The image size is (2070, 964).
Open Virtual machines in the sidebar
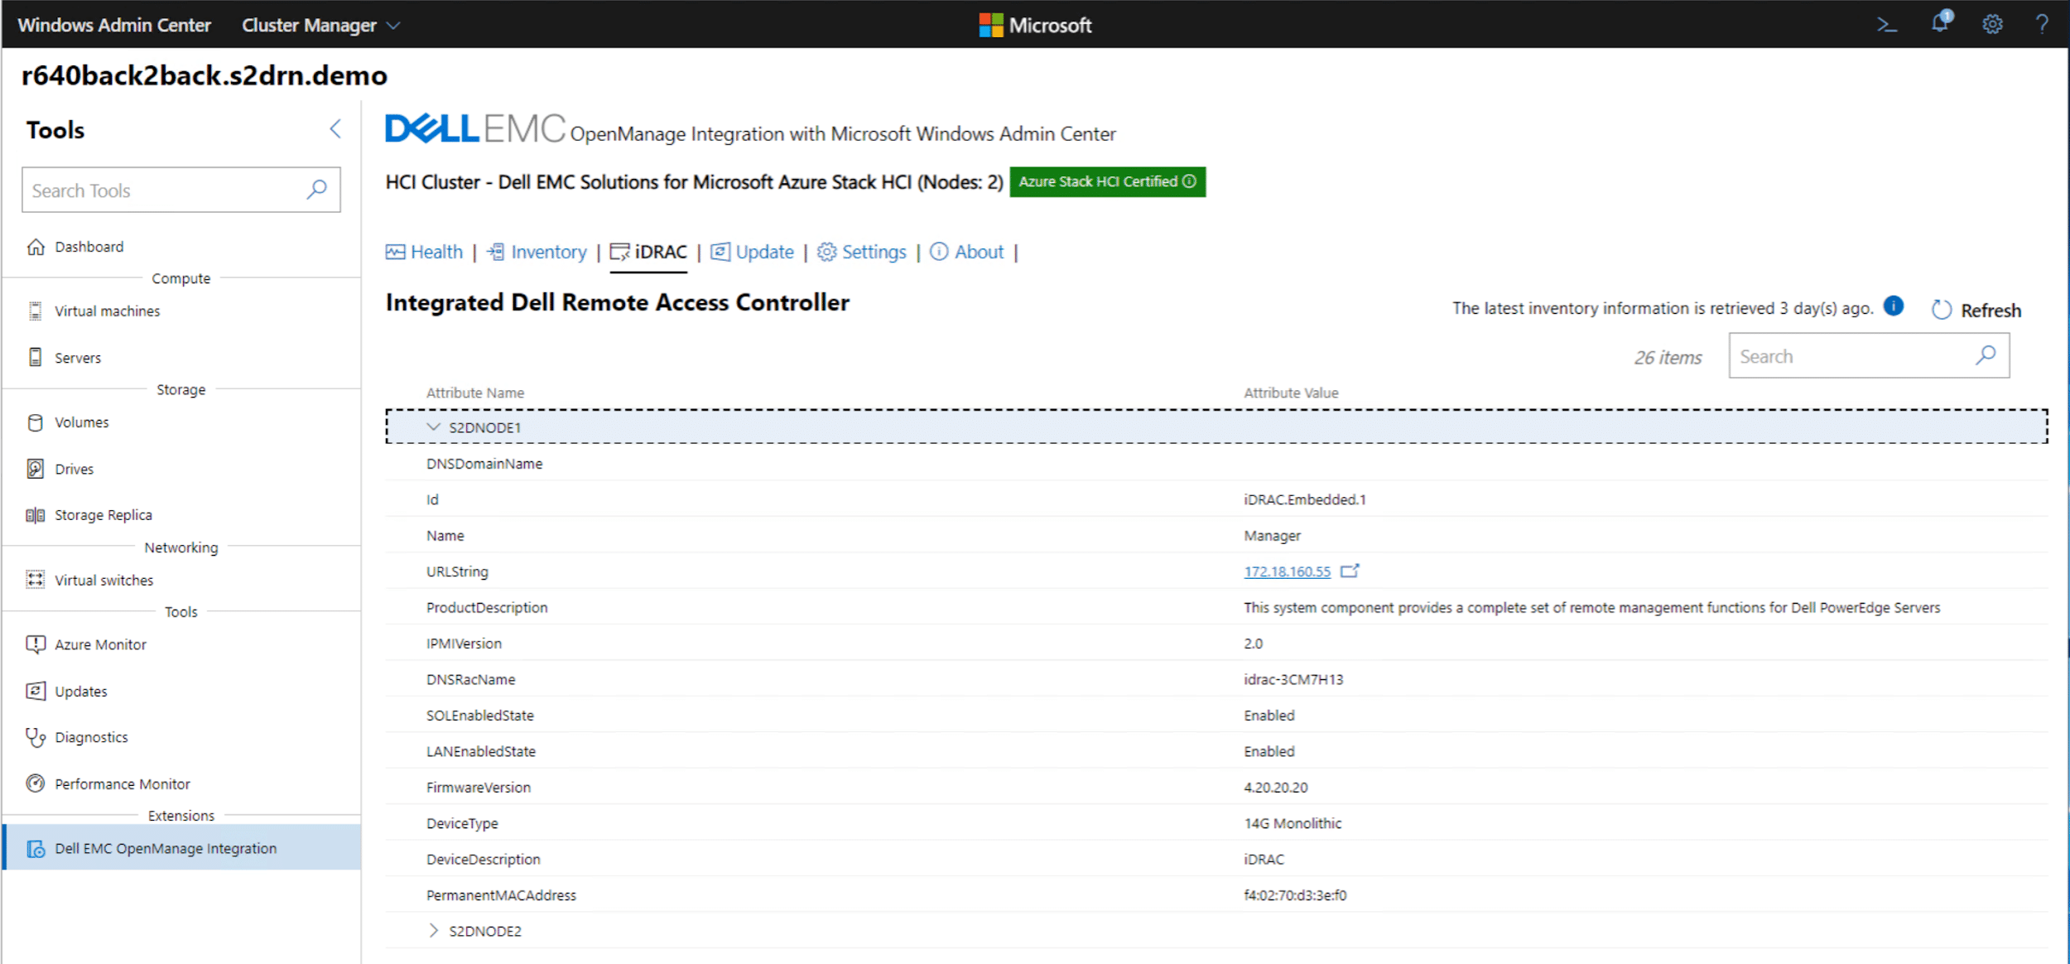(108, 311)
